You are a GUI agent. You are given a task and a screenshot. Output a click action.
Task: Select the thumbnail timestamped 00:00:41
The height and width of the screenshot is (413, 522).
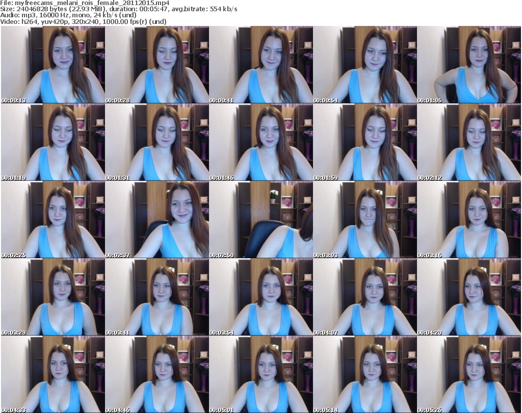click(x=260, y=65)
